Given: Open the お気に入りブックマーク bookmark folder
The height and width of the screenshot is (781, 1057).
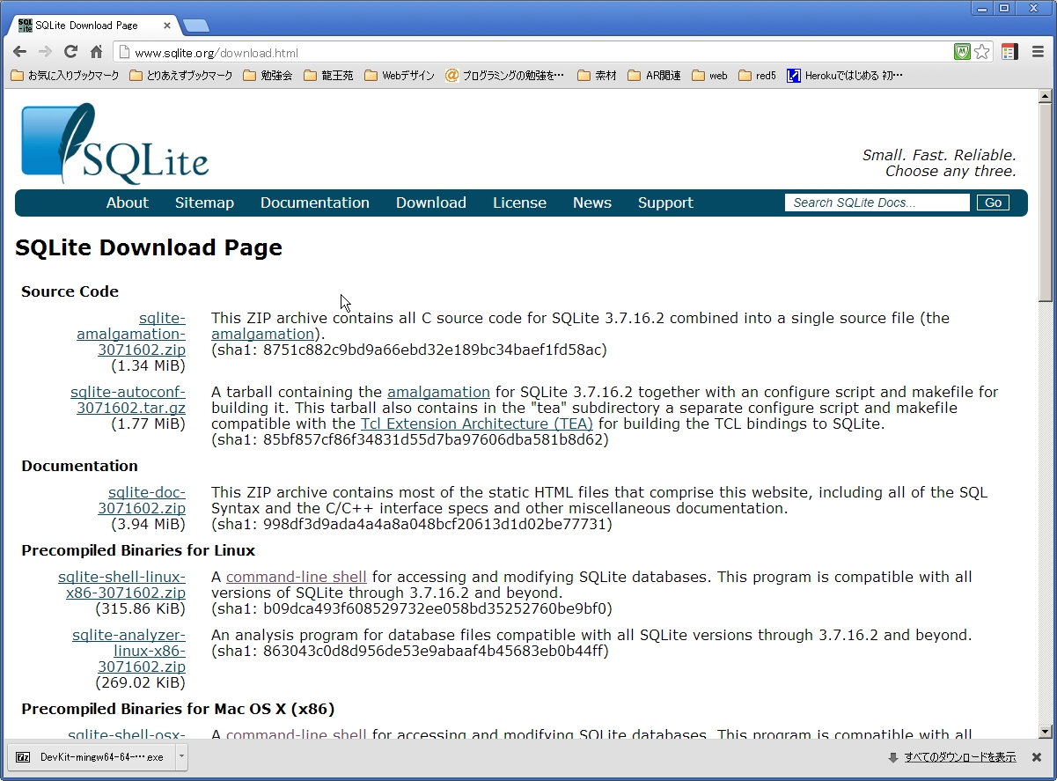Looking at the screenshot, I should 64,76.
